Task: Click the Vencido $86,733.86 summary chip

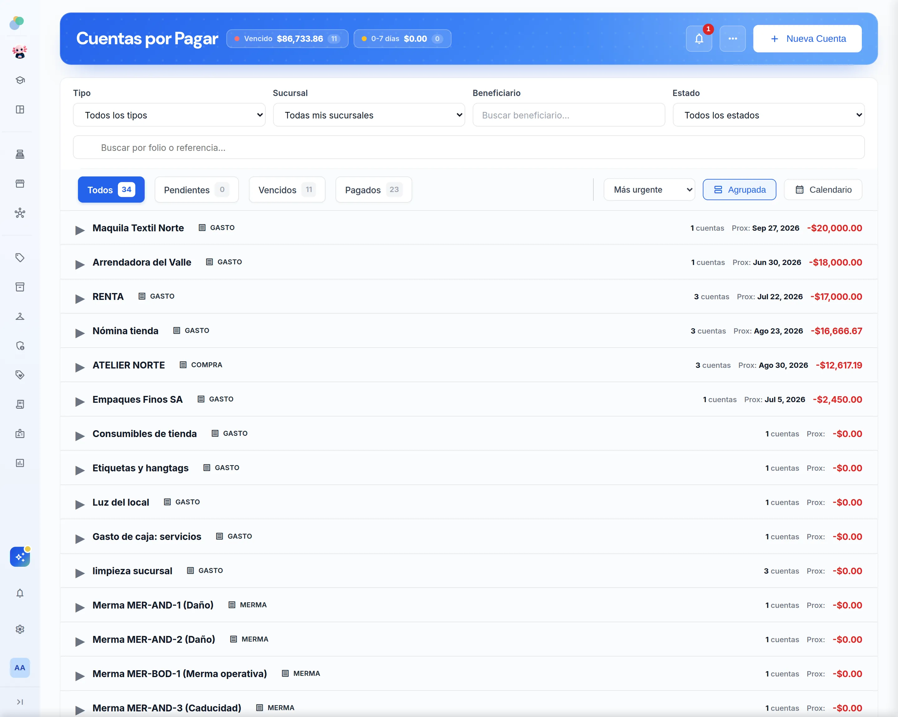Action: [287, 39]
